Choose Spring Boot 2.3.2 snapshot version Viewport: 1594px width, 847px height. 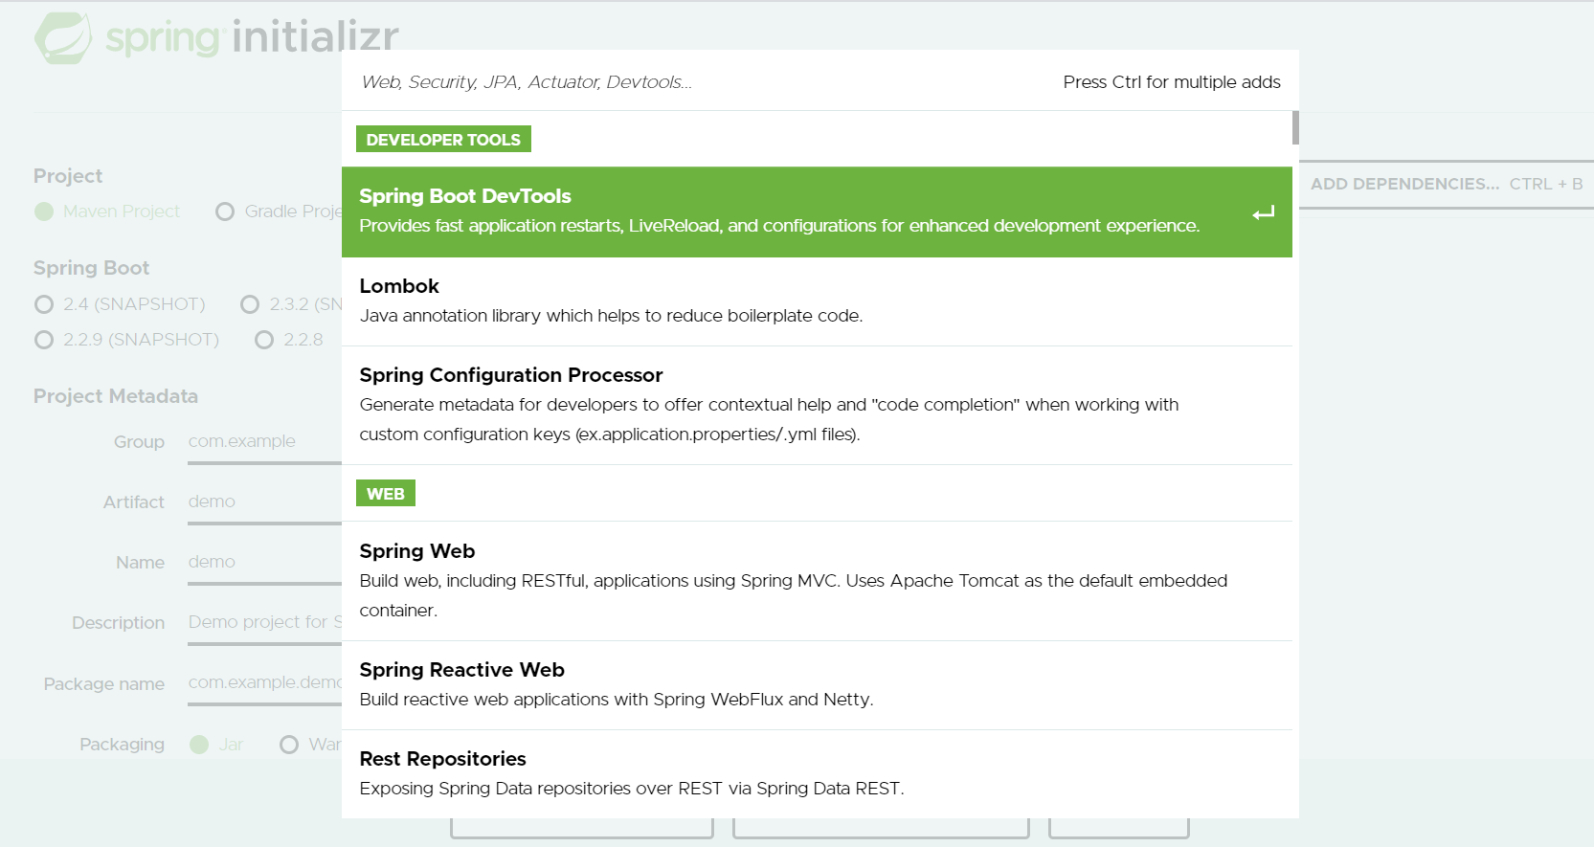250,304
